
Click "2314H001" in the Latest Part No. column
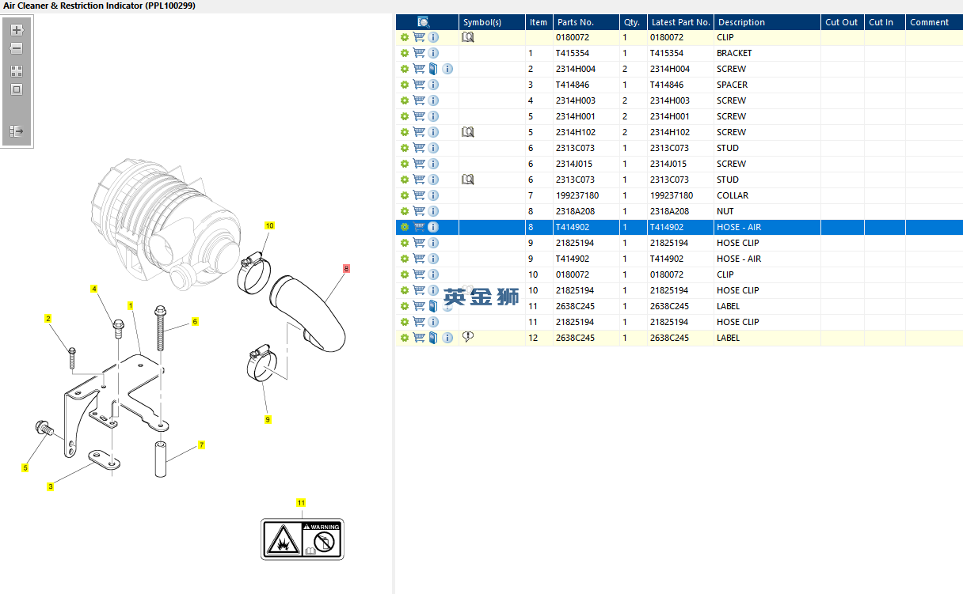tap(670, 116)
